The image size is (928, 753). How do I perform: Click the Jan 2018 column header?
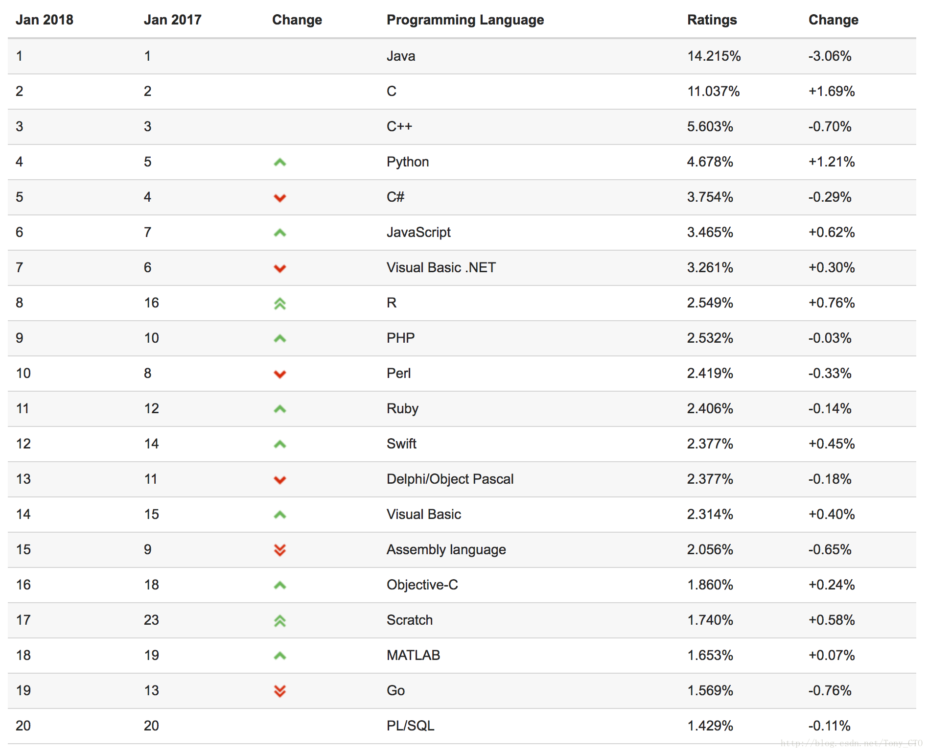(x=44, y=20)
